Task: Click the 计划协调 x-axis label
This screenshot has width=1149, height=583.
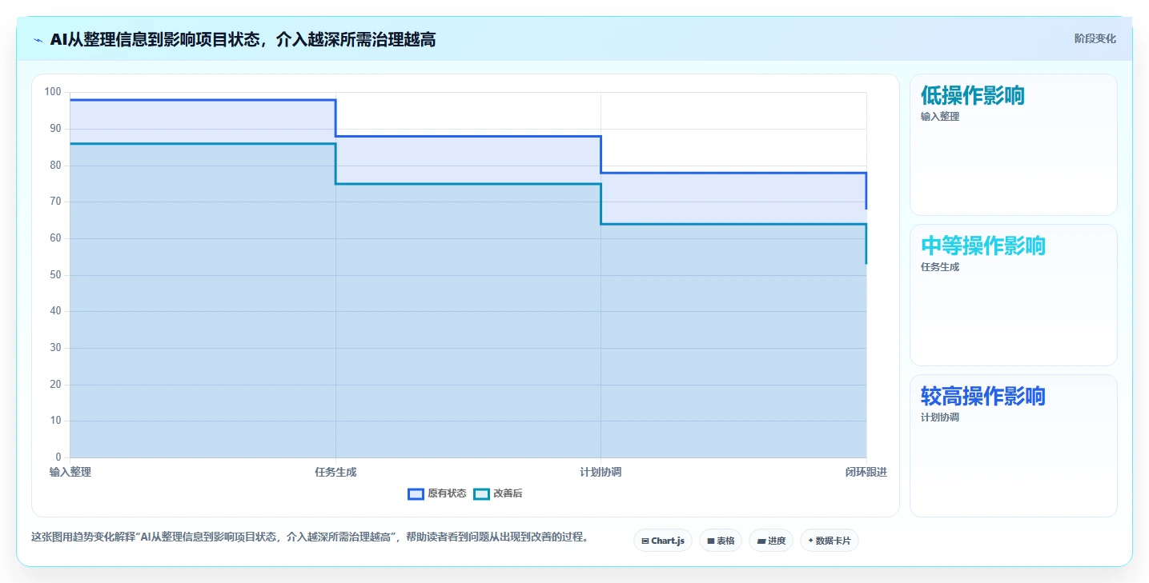Action: 601,472
